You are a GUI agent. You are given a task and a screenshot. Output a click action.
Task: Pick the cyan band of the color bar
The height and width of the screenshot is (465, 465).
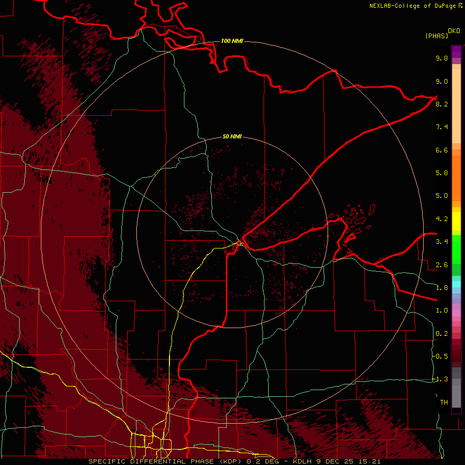tap(456, 284)
